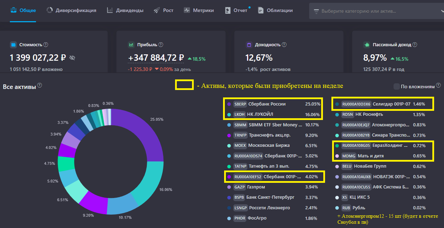Open the RUB Рубль row

[x=382, y=208]
